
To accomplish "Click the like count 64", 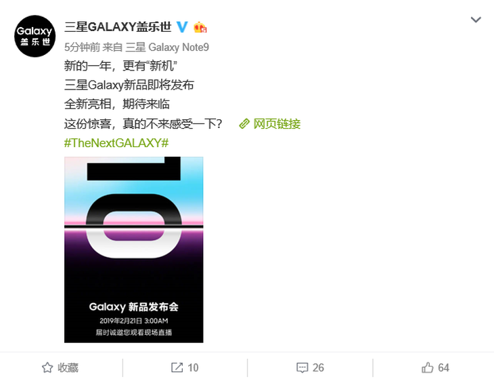I will coord(443,367).
